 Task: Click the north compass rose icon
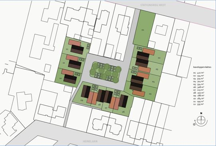tap(201, 120)
